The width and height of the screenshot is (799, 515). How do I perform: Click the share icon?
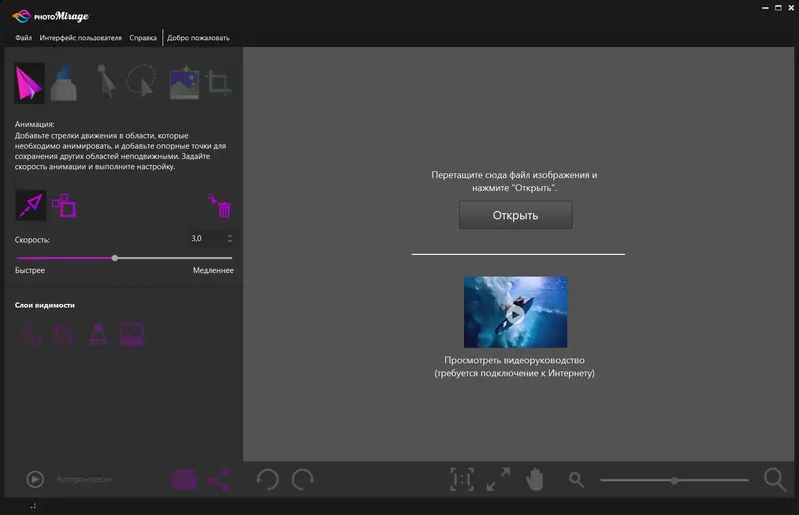219,479
